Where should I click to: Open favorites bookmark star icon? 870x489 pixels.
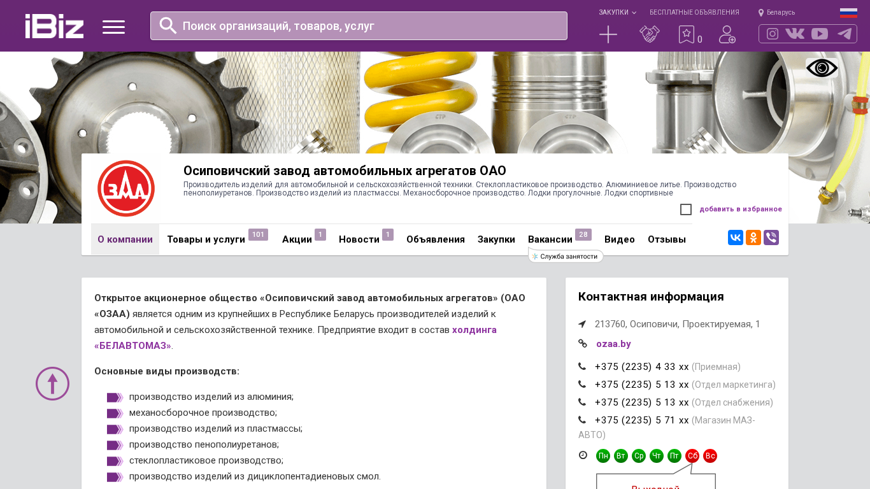pos(687,34)
